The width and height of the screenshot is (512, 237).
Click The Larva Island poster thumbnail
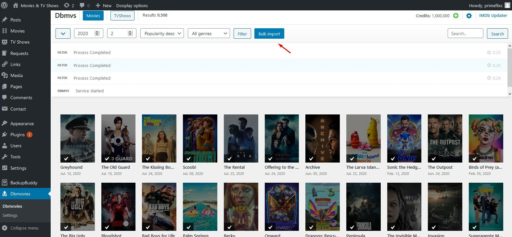(x=363, y=138)
